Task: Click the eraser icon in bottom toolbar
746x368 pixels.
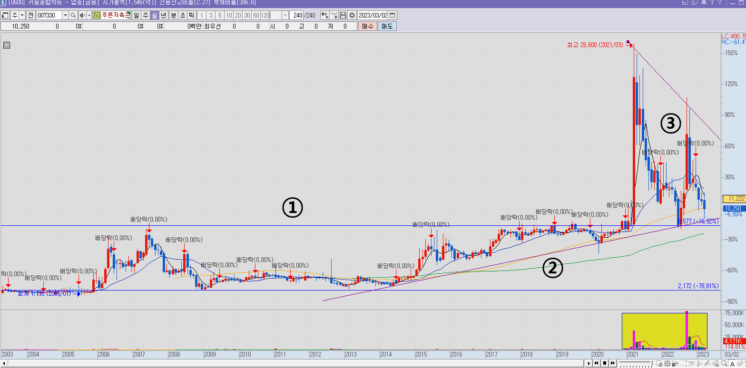Action: (x=741, y=364)
